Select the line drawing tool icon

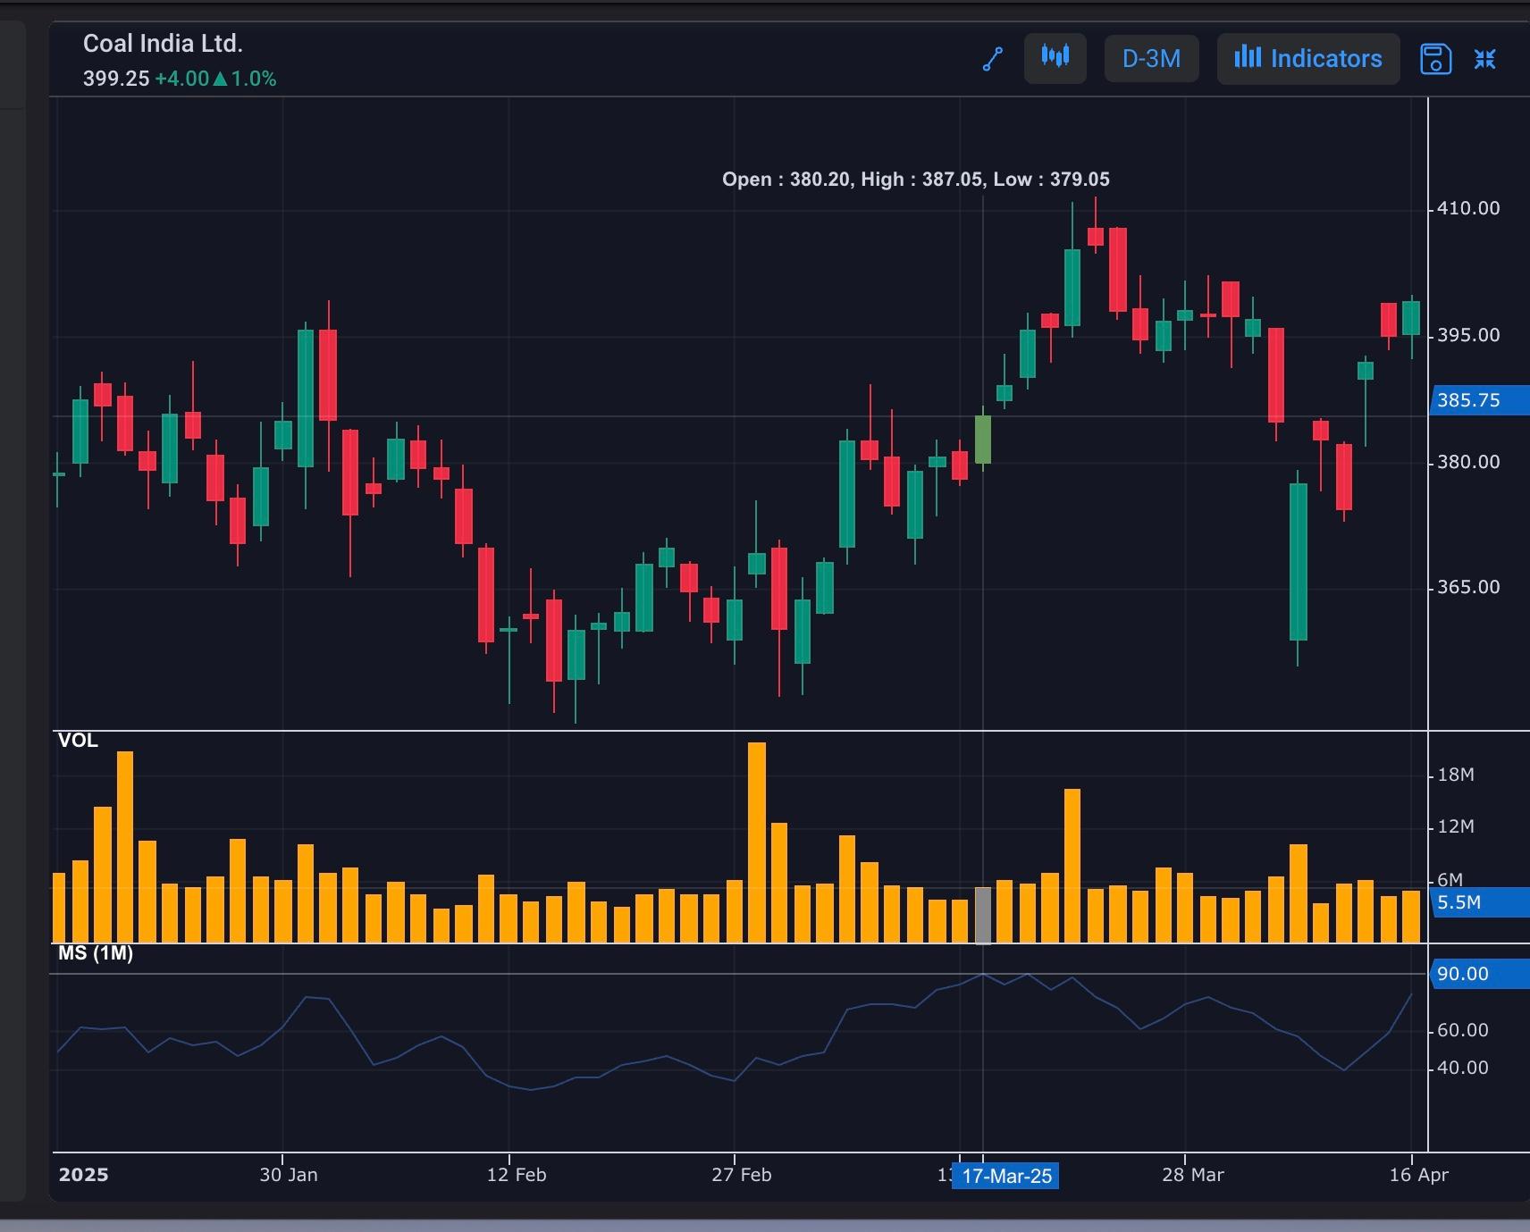[x=993, y=59]
